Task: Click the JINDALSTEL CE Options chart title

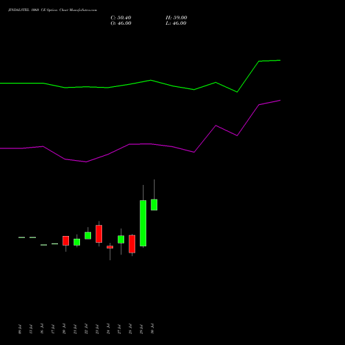Action: point(52,10)
